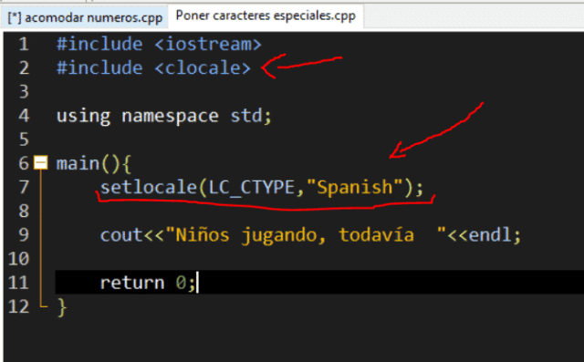Click the 'using namespace std;' statement
This screenshot has height=362, width=584.
(164, 116)
